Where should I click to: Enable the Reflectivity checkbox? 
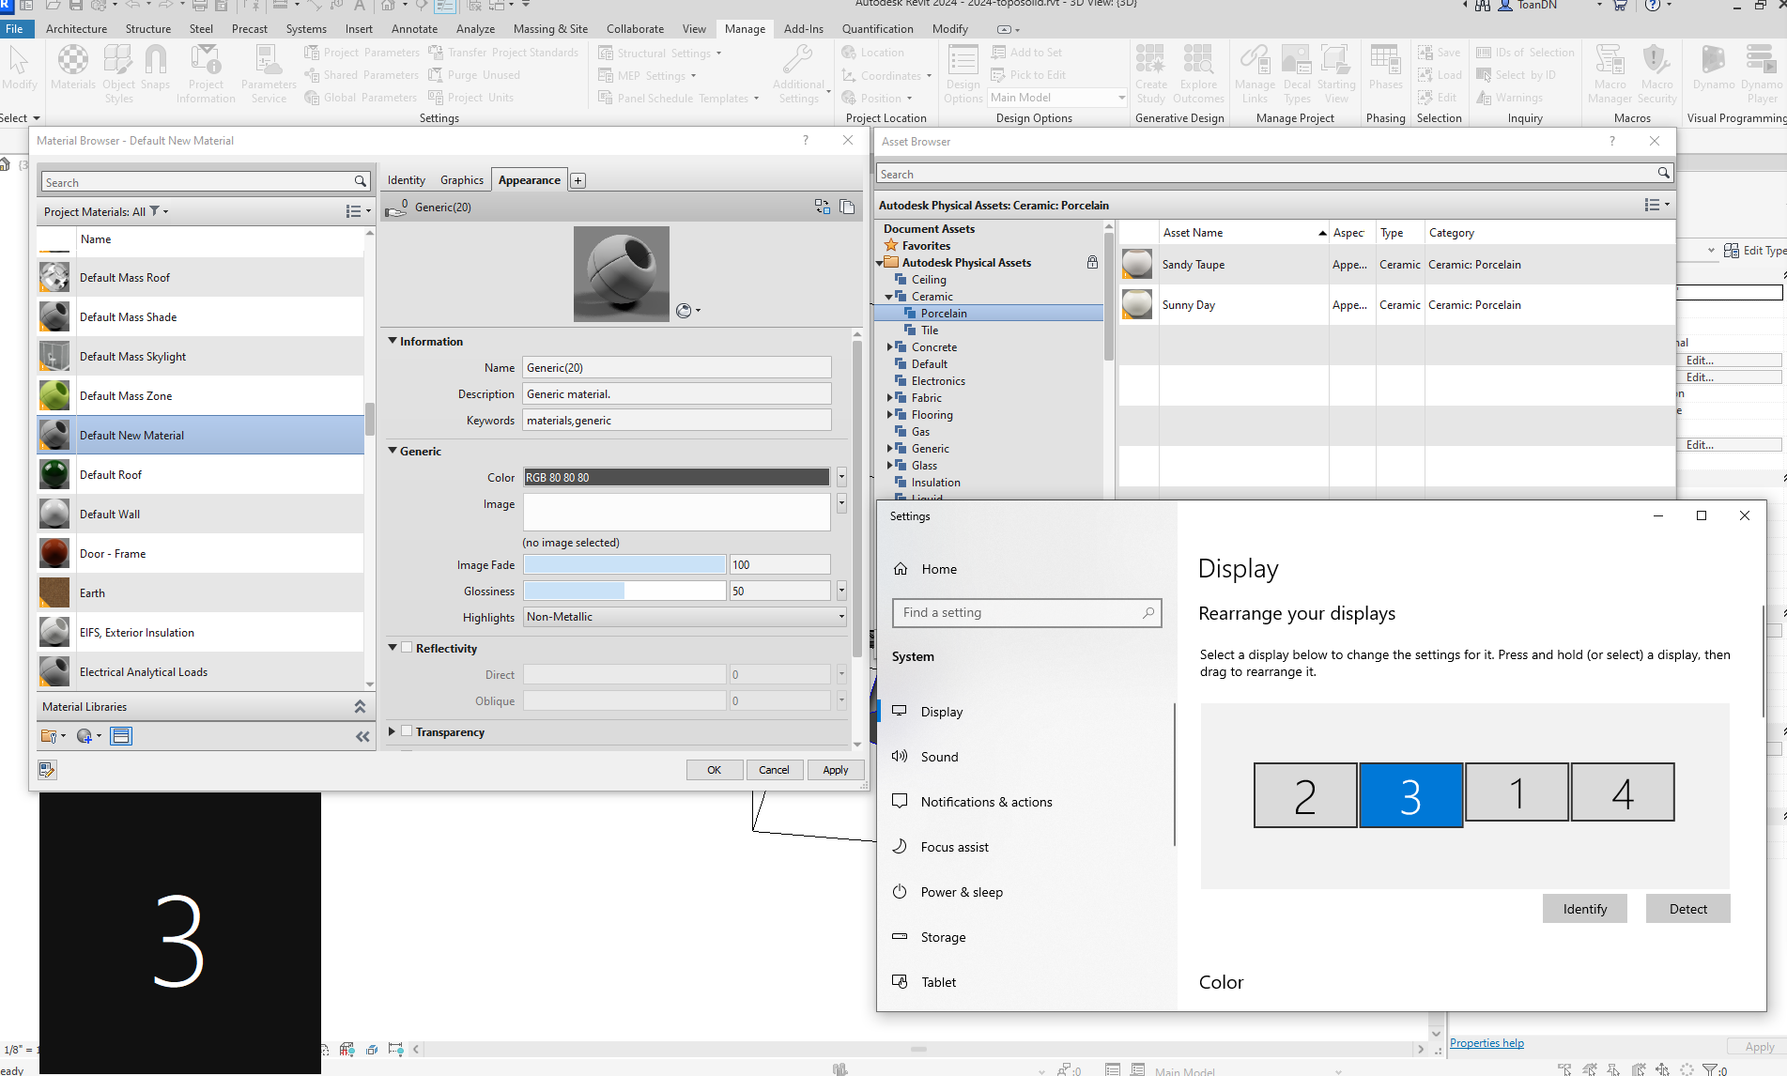pyautogui.click(x=407, y=648)
